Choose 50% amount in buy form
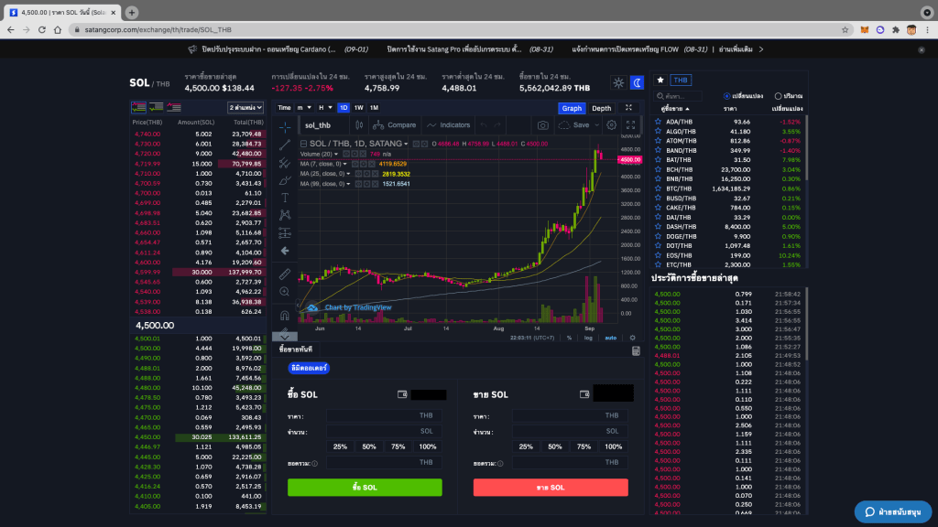This screenshot has height=527, width=938. click(369, 446)
